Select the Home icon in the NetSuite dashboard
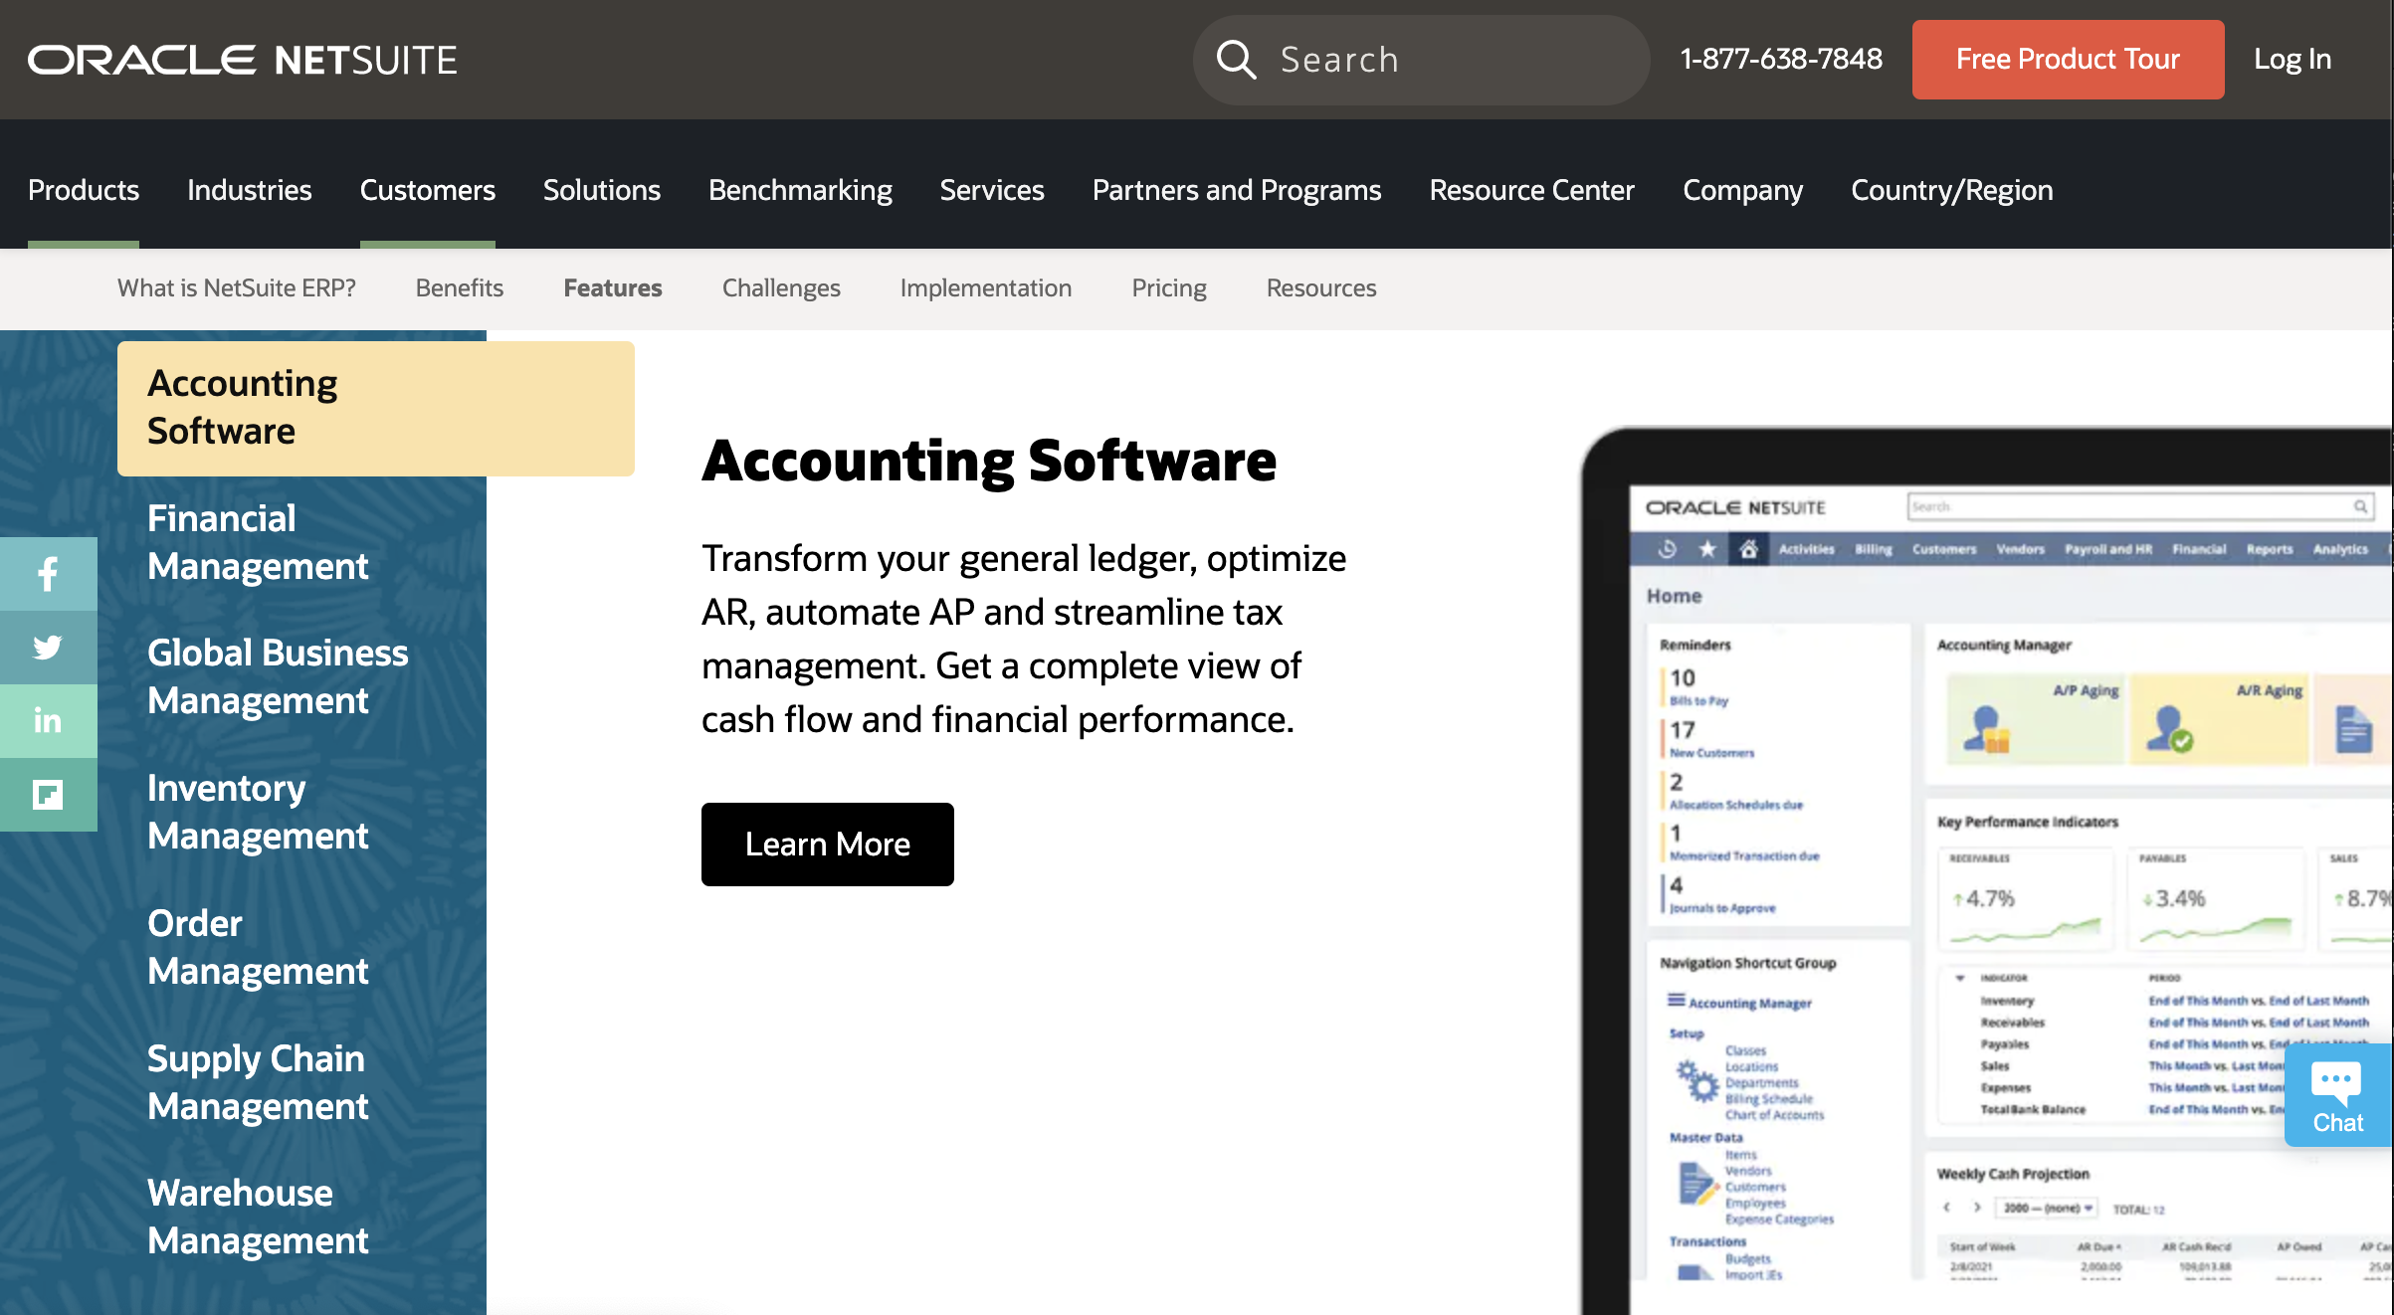The height and width of the screenshot is (1315, 2394). pyautogui.click(x=1749, y=549)
